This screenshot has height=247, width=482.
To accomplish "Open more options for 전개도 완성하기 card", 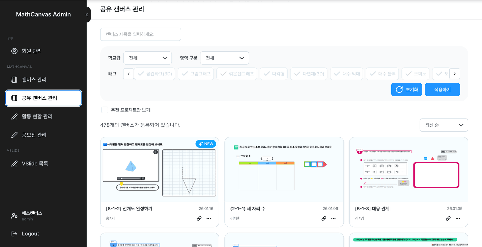I will (x=209, y=219).
